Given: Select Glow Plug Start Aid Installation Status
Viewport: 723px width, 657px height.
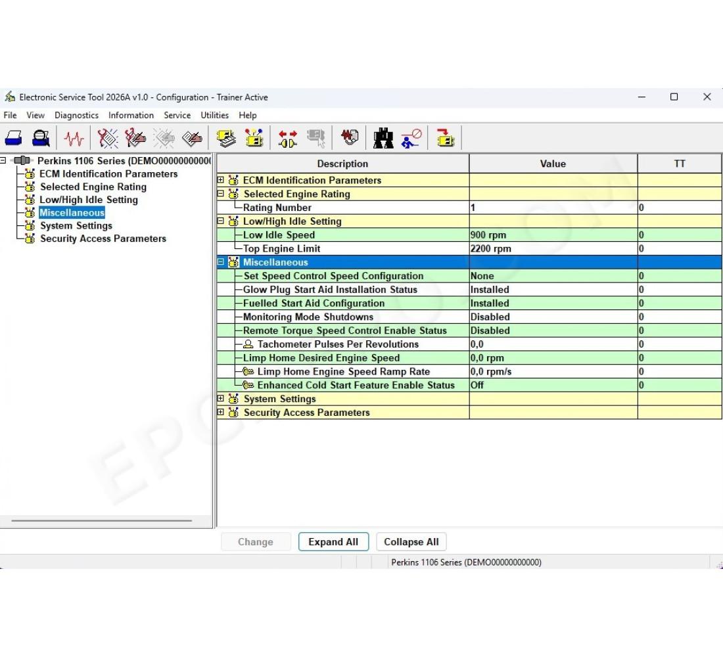Looking at the screenshot, I should click(x=469, y=290).
